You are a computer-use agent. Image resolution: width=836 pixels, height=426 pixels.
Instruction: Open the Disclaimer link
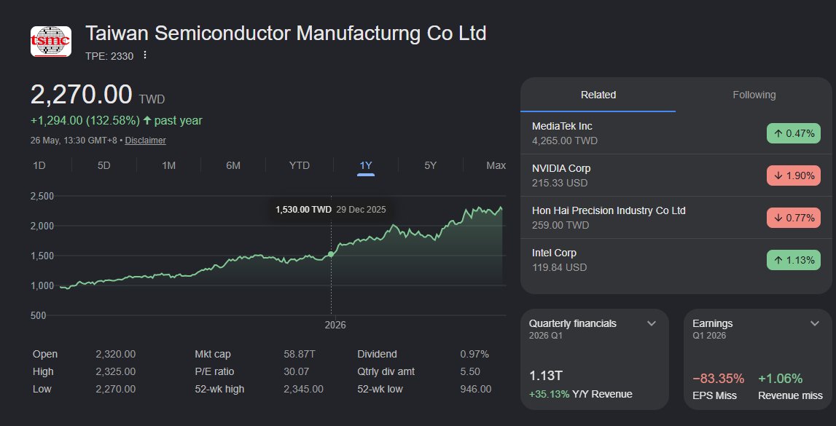tap(145, 141)
